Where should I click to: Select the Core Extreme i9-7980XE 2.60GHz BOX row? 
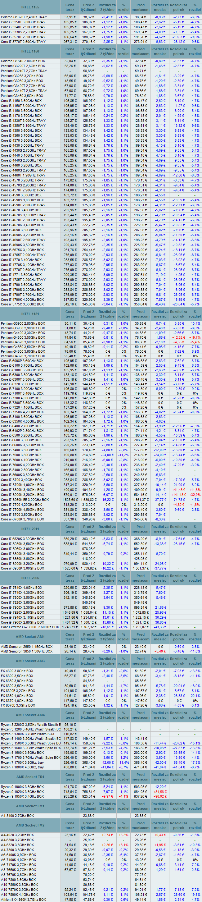click(x=101, y=627)
